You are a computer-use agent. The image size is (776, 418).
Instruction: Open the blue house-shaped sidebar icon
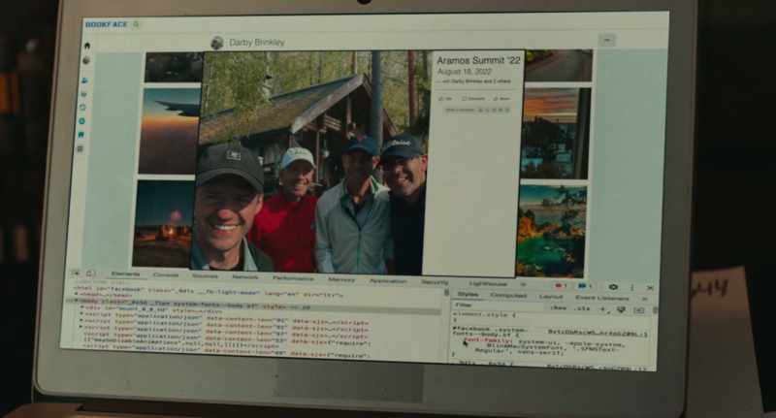tap(81, 135)
